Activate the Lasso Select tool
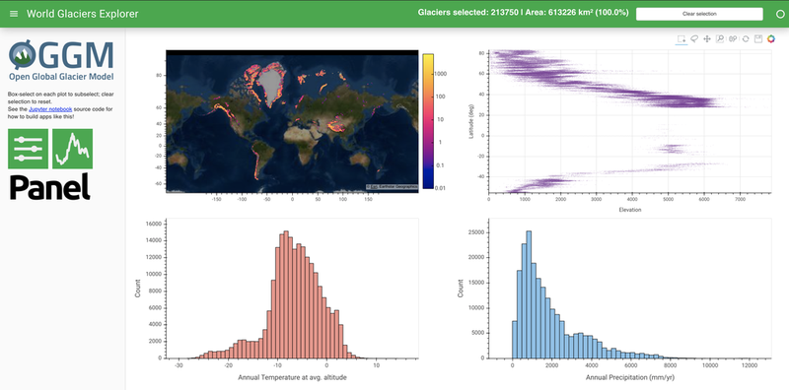This screenshot has width=789, height=390. pos(694,38)
